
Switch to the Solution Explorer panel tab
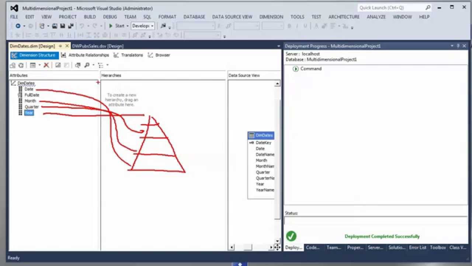pos(397,248)
